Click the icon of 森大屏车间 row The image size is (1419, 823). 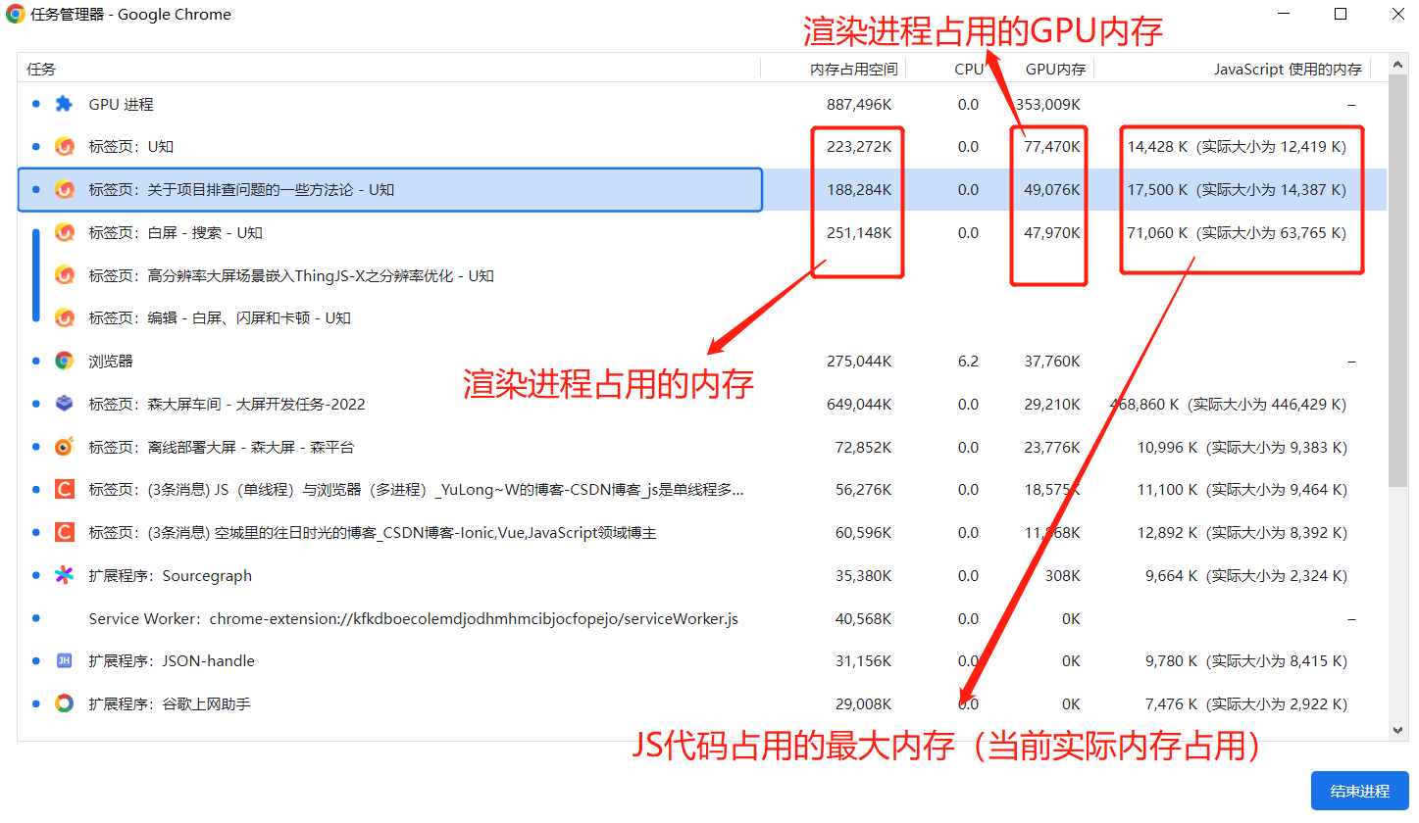[64, 404]
